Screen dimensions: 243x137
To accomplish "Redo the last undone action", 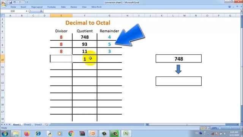I will coord(20,2).
